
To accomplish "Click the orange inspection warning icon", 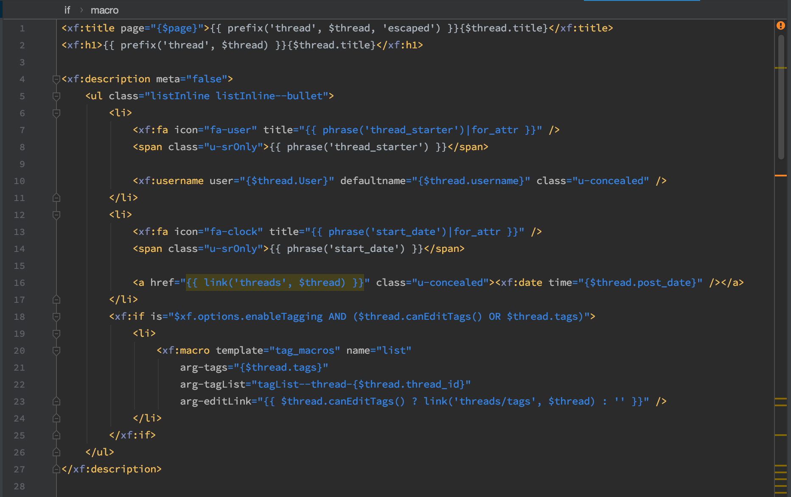I will [x=780, y=25].
